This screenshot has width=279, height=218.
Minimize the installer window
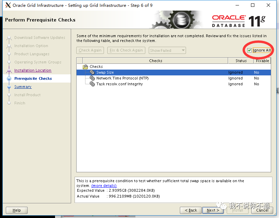(237, 5)
